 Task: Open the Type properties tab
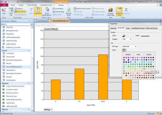[128, 28]
